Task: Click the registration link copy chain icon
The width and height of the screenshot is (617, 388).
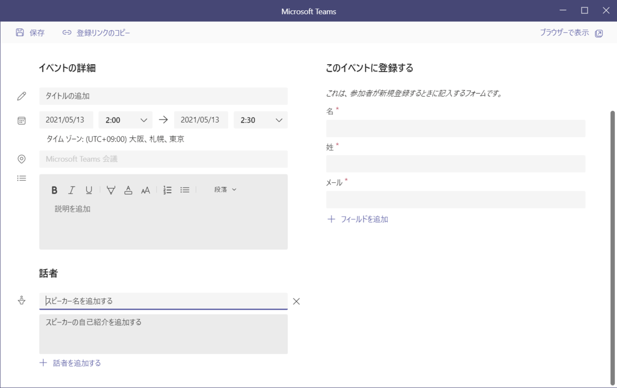Action: click(67, 32)
